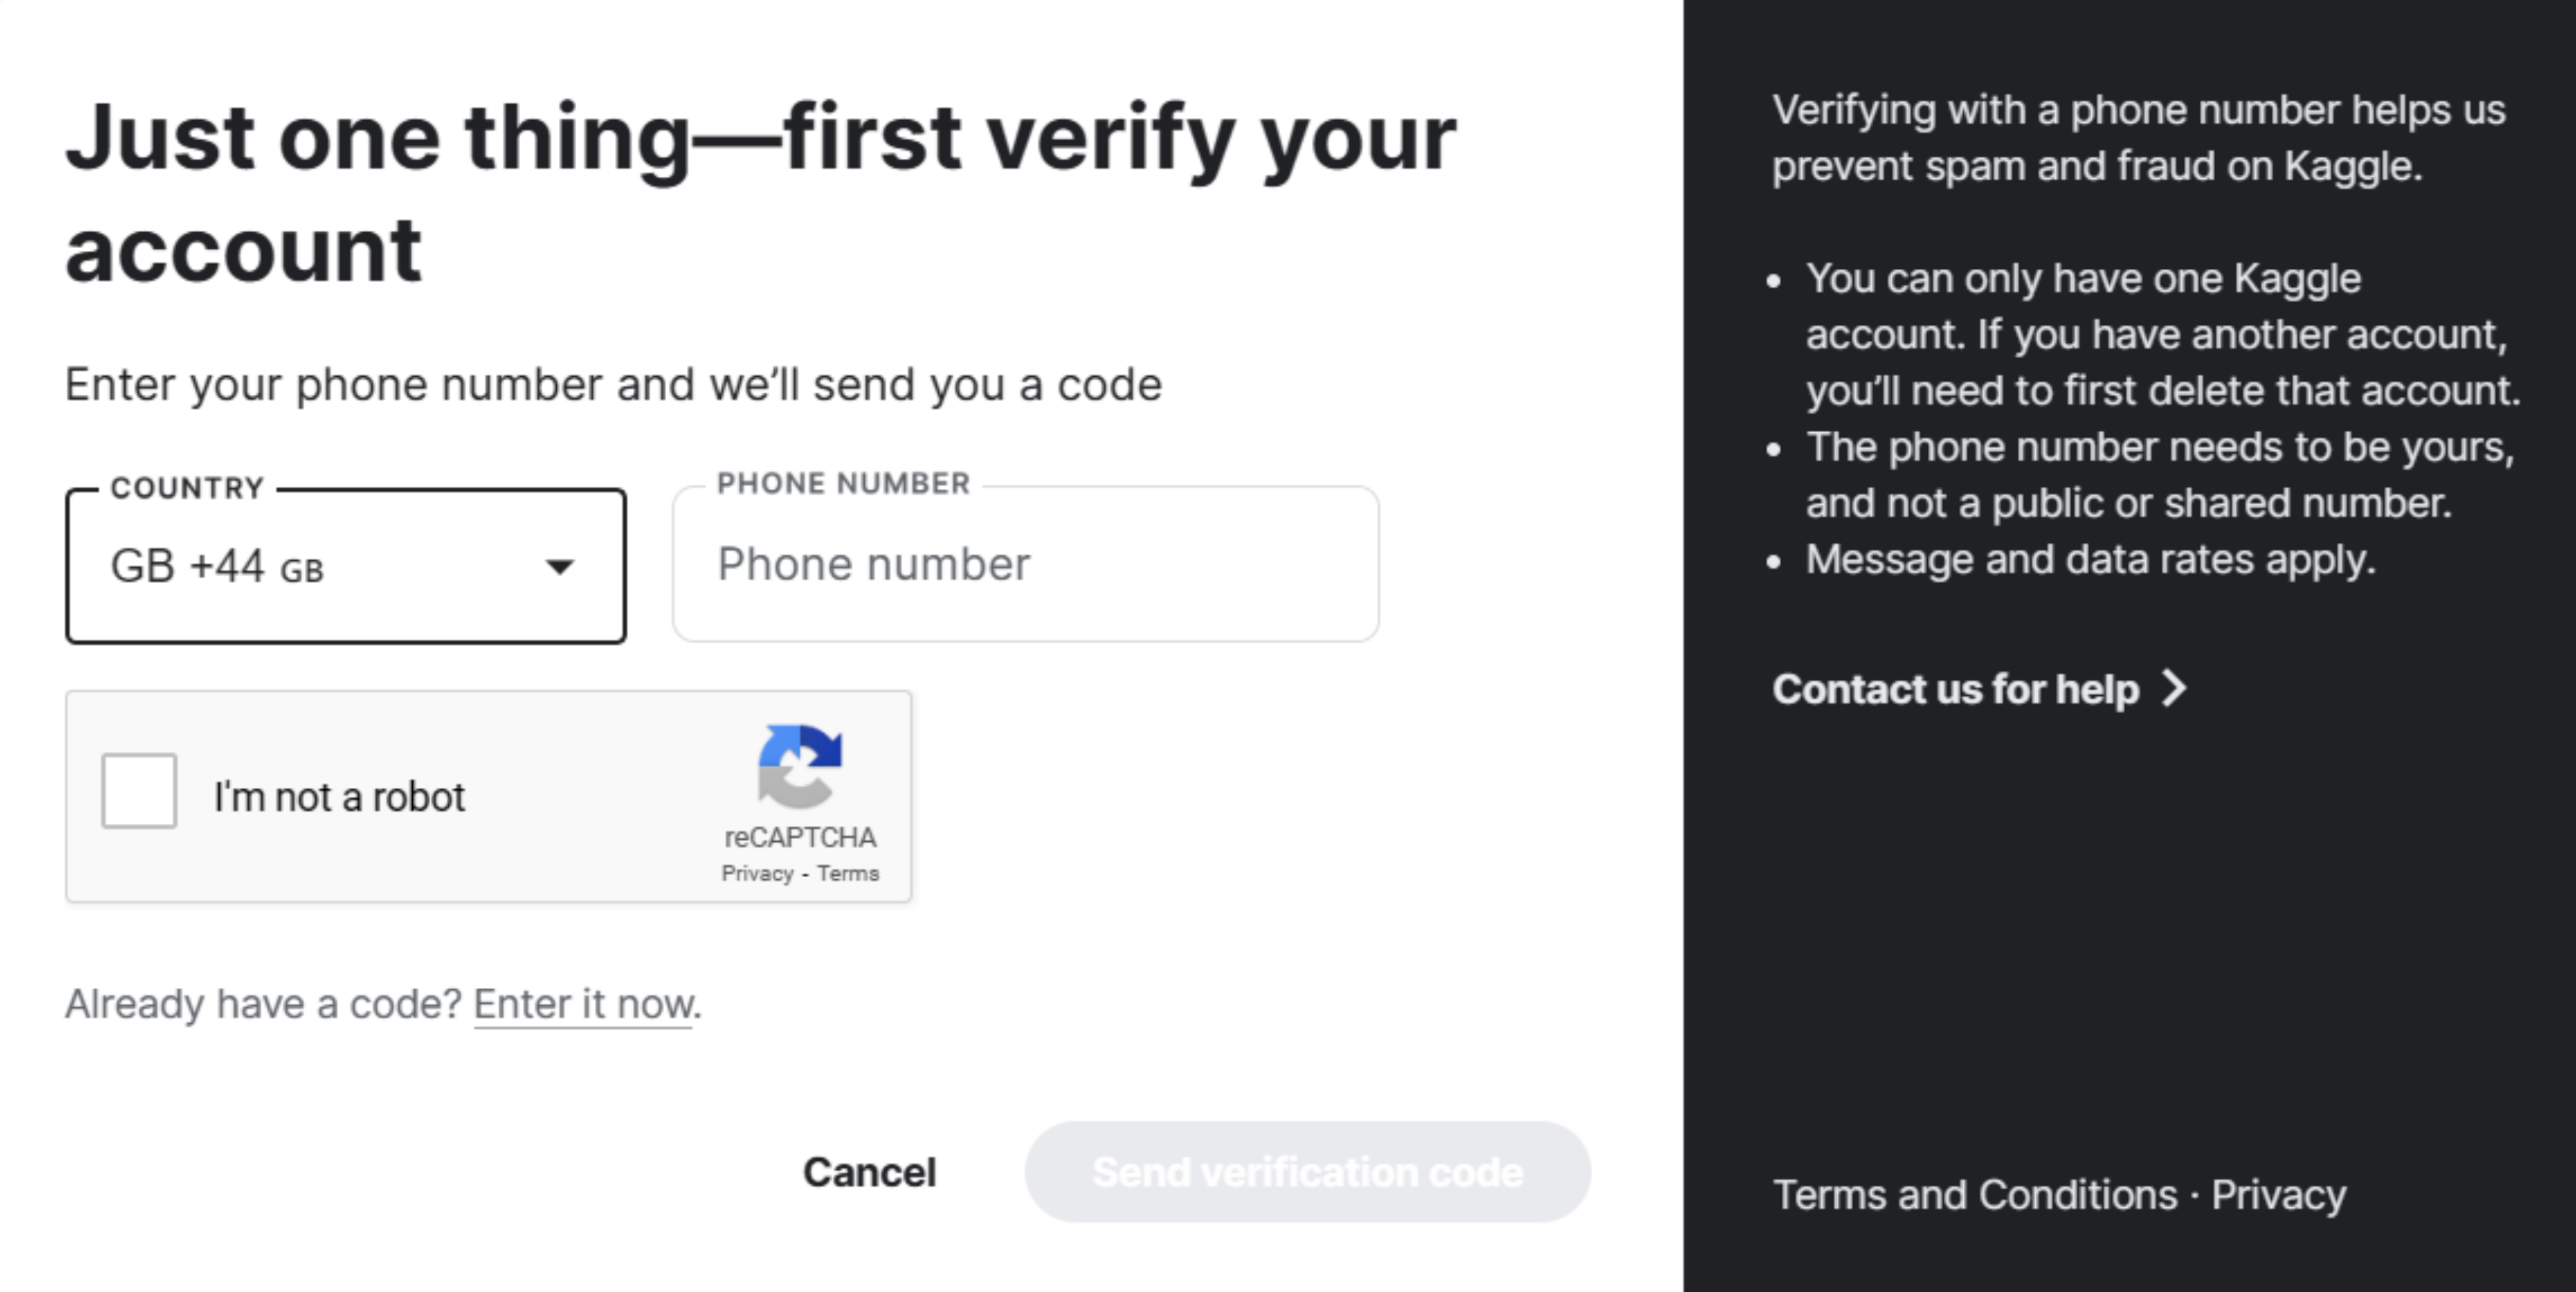Click the Enter it now link

(583, 1003)
